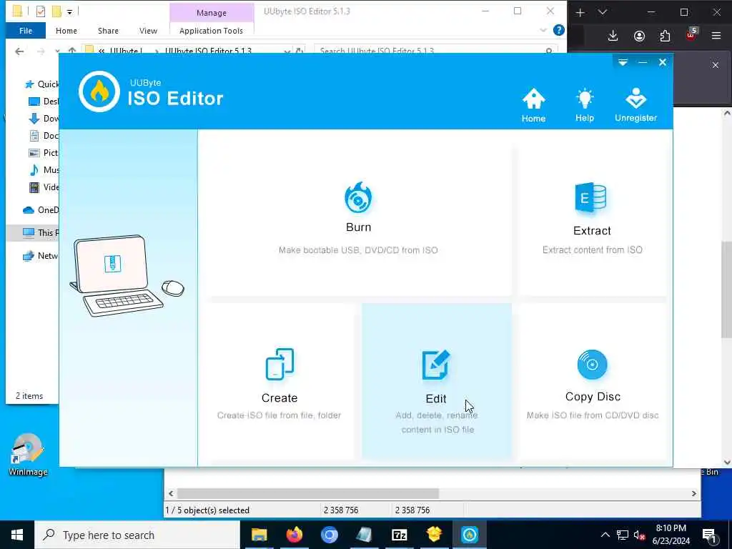Click the uBlock extension icon
This screenshot has height=549, width=732.
point(691,34)
